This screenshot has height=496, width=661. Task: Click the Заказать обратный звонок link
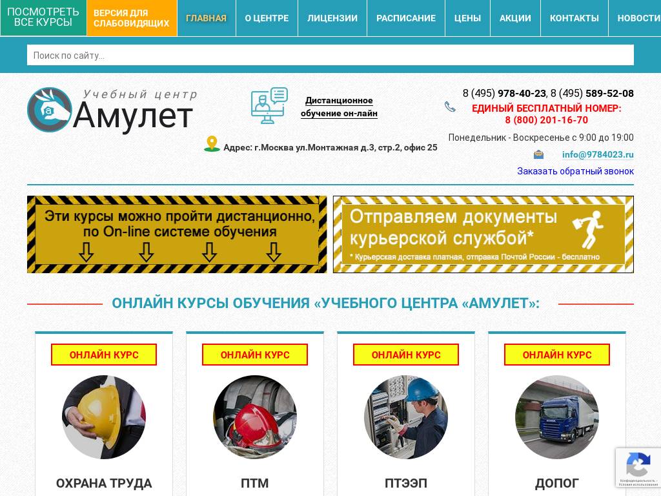(575, 171)
